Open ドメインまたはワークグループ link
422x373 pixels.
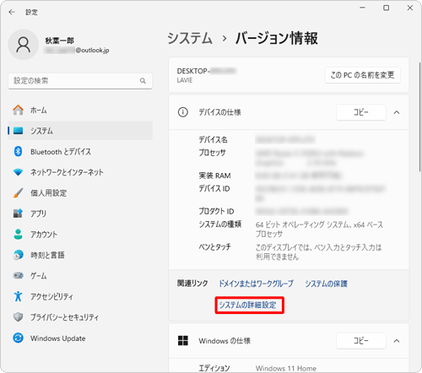pyautogui.click(x=256, y=284)
